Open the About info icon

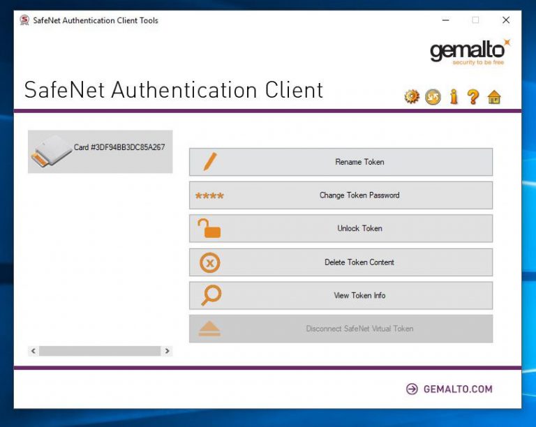pyautogui.click(x=454, y=97)
